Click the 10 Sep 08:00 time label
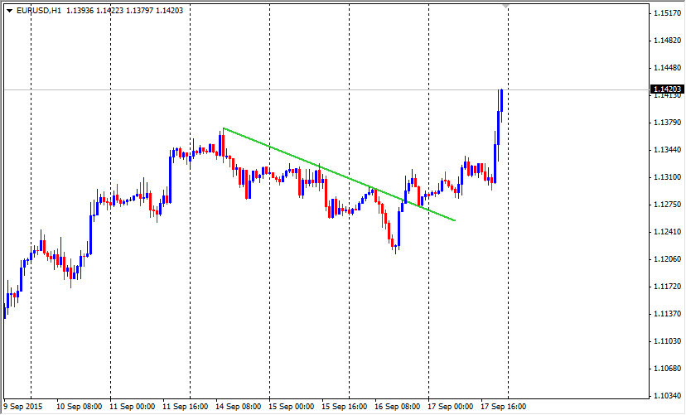The width and height of the screenshot is (686, 415). [80, 406]
